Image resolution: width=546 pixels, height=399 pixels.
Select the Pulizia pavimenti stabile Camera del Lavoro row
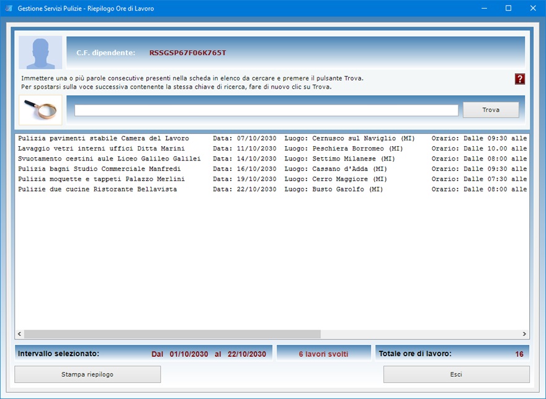(104, 138)
